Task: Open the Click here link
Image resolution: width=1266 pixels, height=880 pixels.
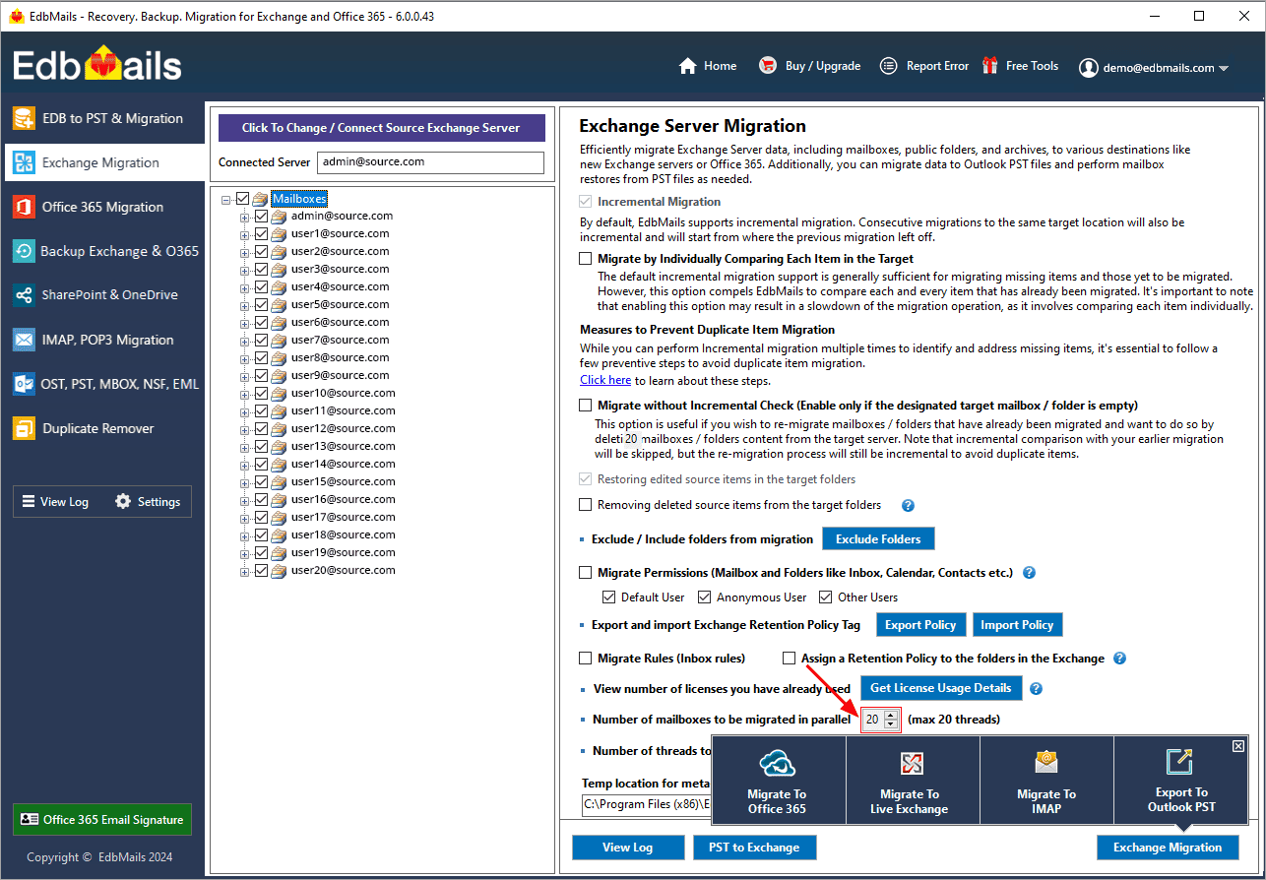Action: pyautogui.click(x=605, y=380)
